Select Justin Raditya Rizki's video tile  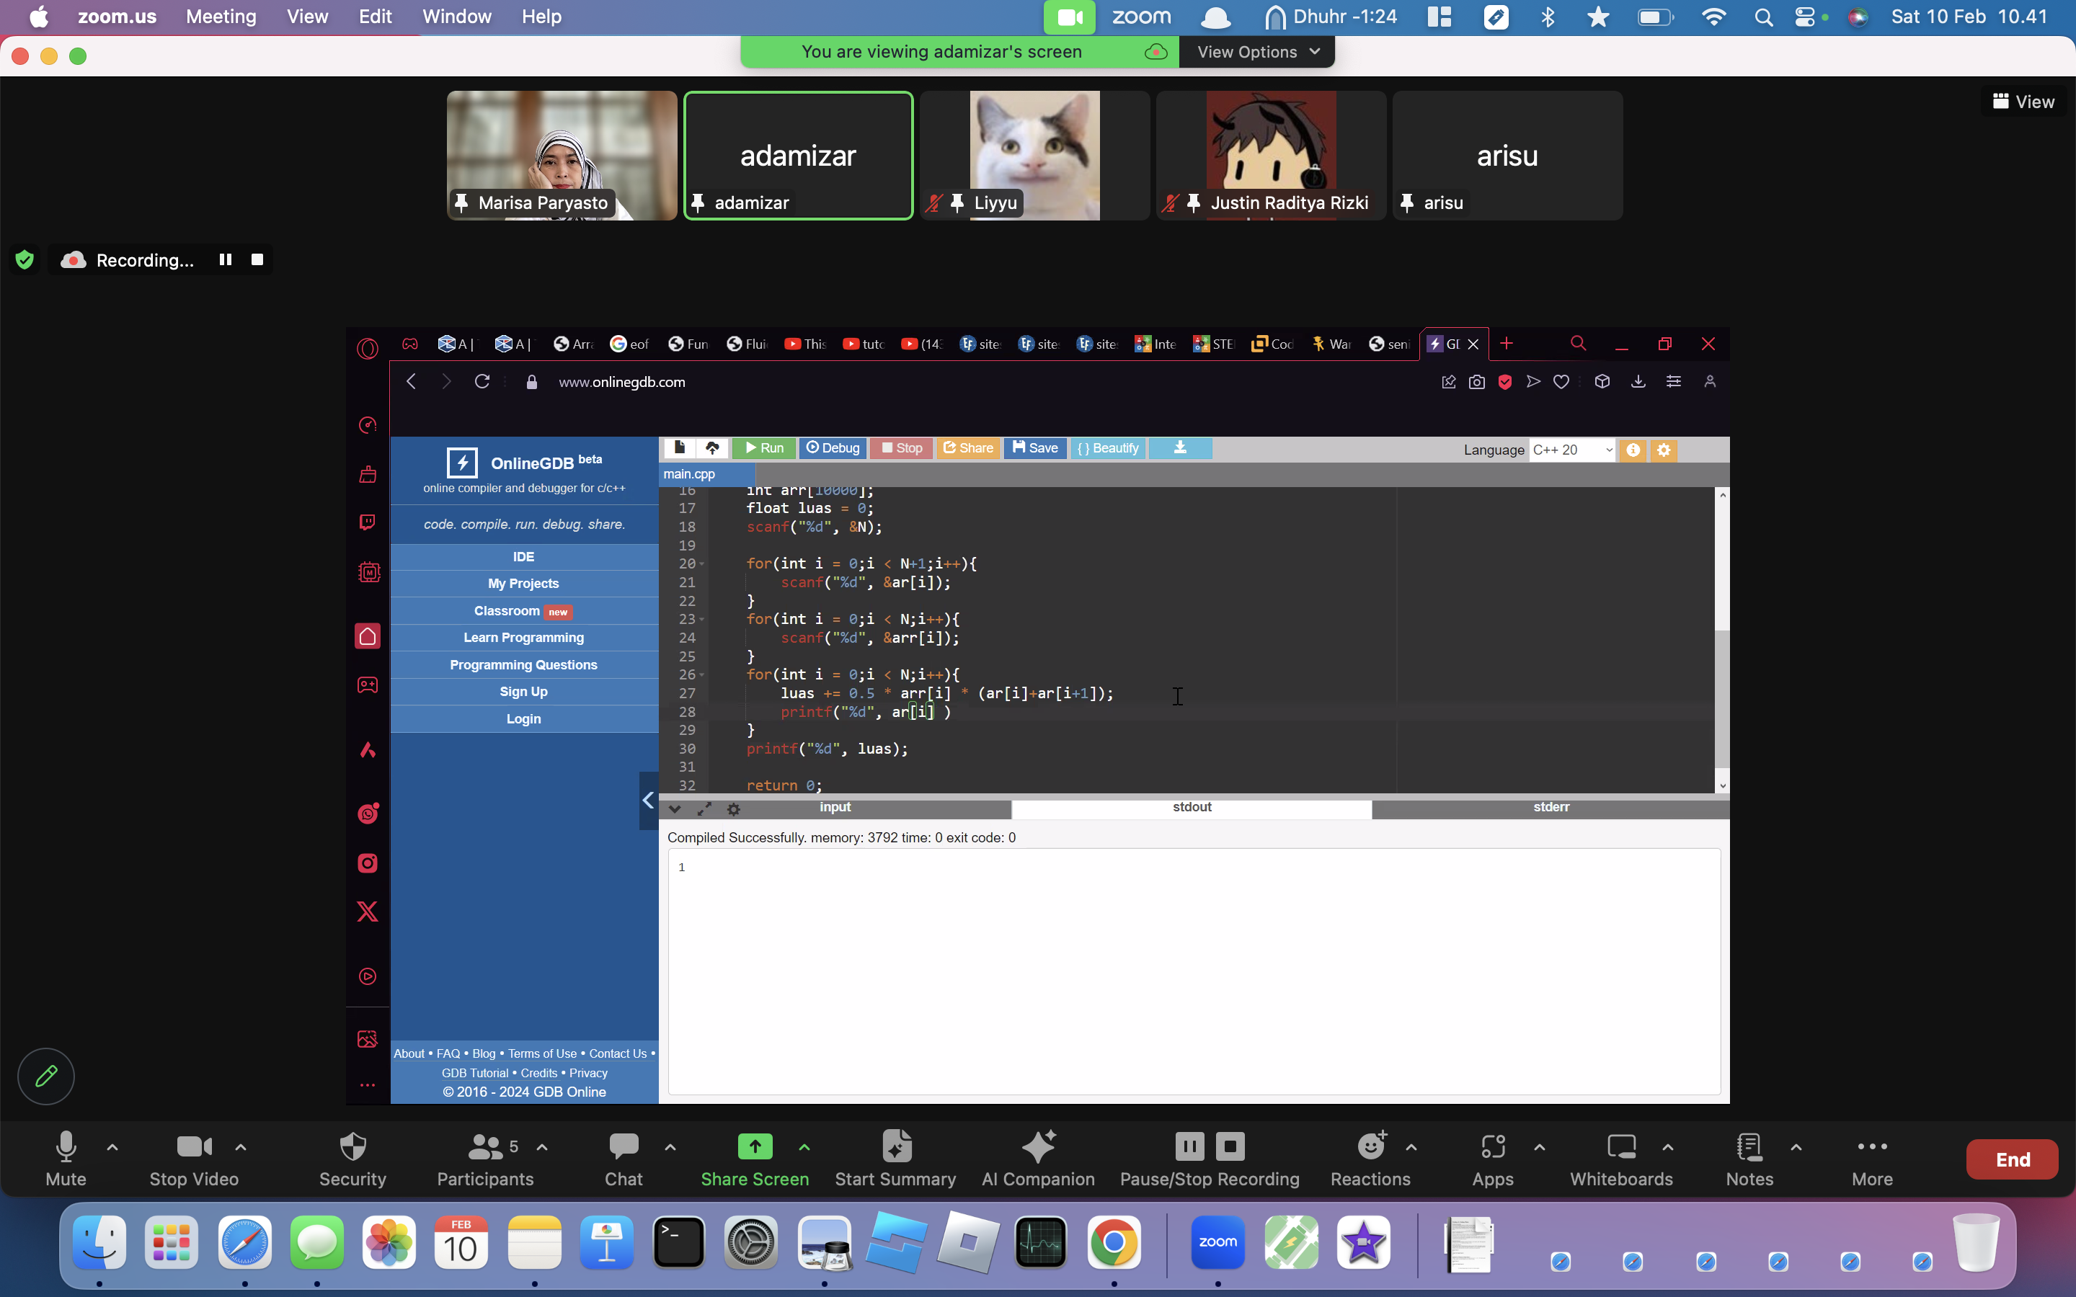coord(1271,155)
